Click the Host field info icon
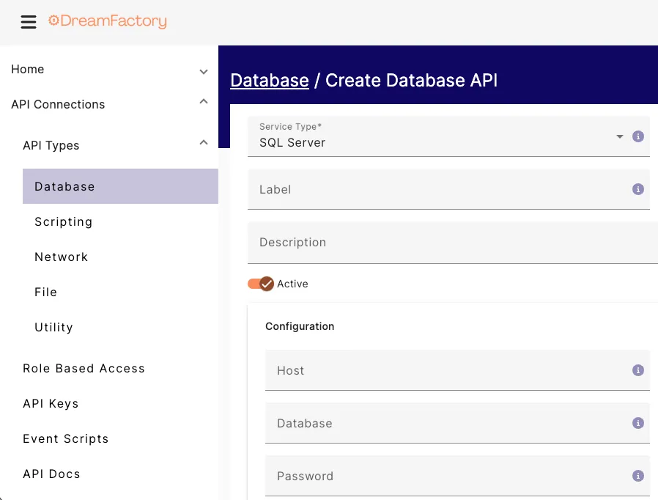Screen dimensions: 658x500 point(637,370)
